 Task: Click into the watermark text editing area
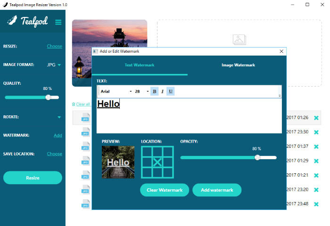click(189, 116)
